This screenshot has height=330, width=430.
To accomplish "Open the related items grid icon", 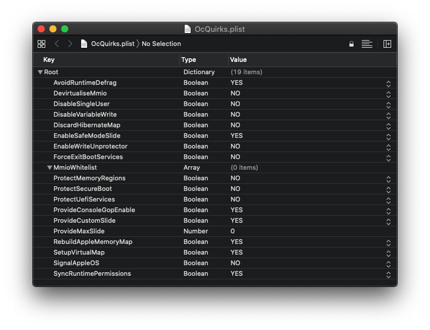I will (41, 44).
